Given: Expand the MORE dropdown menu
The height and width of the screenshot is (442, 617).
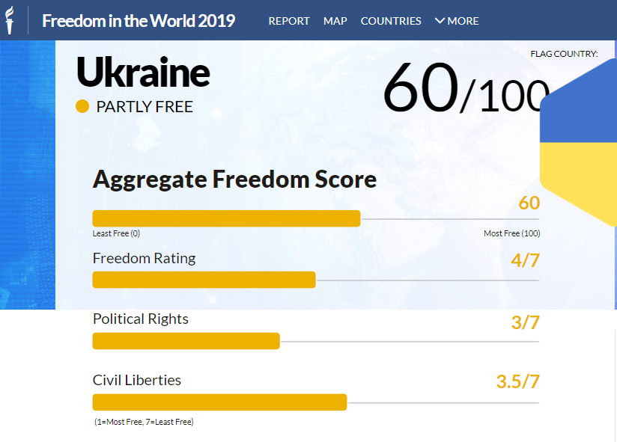Looking at the screenshot, I should [457, 21].
